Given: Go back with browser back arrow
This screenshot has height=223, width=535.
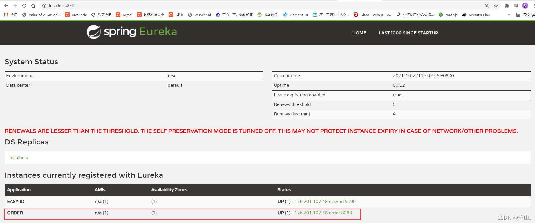Looking at the screenshot, I should [x=6, y=6].
